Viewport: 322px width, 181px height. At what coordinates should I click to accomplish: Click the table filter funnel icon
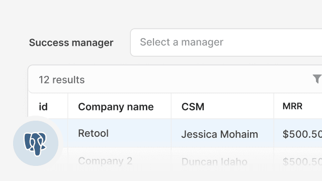pos(317,79)
